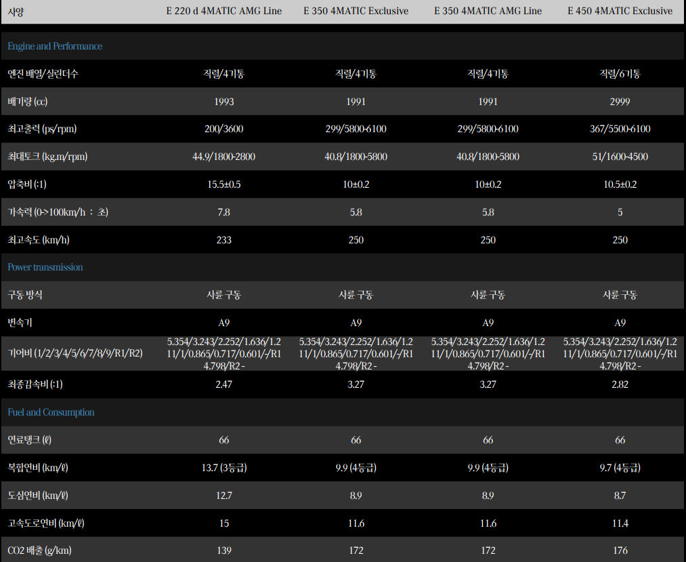The height and width of the screenshot is (562, 686).
Task: Click the 사양 header label
Action: [x=16, y=12]
